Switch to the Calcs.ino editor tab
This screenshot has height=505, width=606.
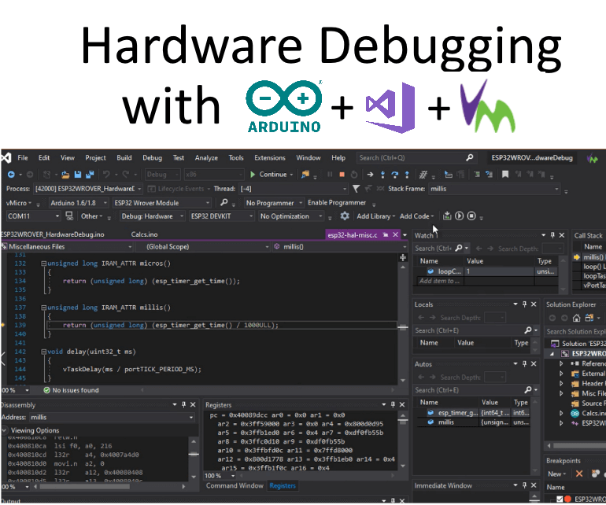(144, 234)
